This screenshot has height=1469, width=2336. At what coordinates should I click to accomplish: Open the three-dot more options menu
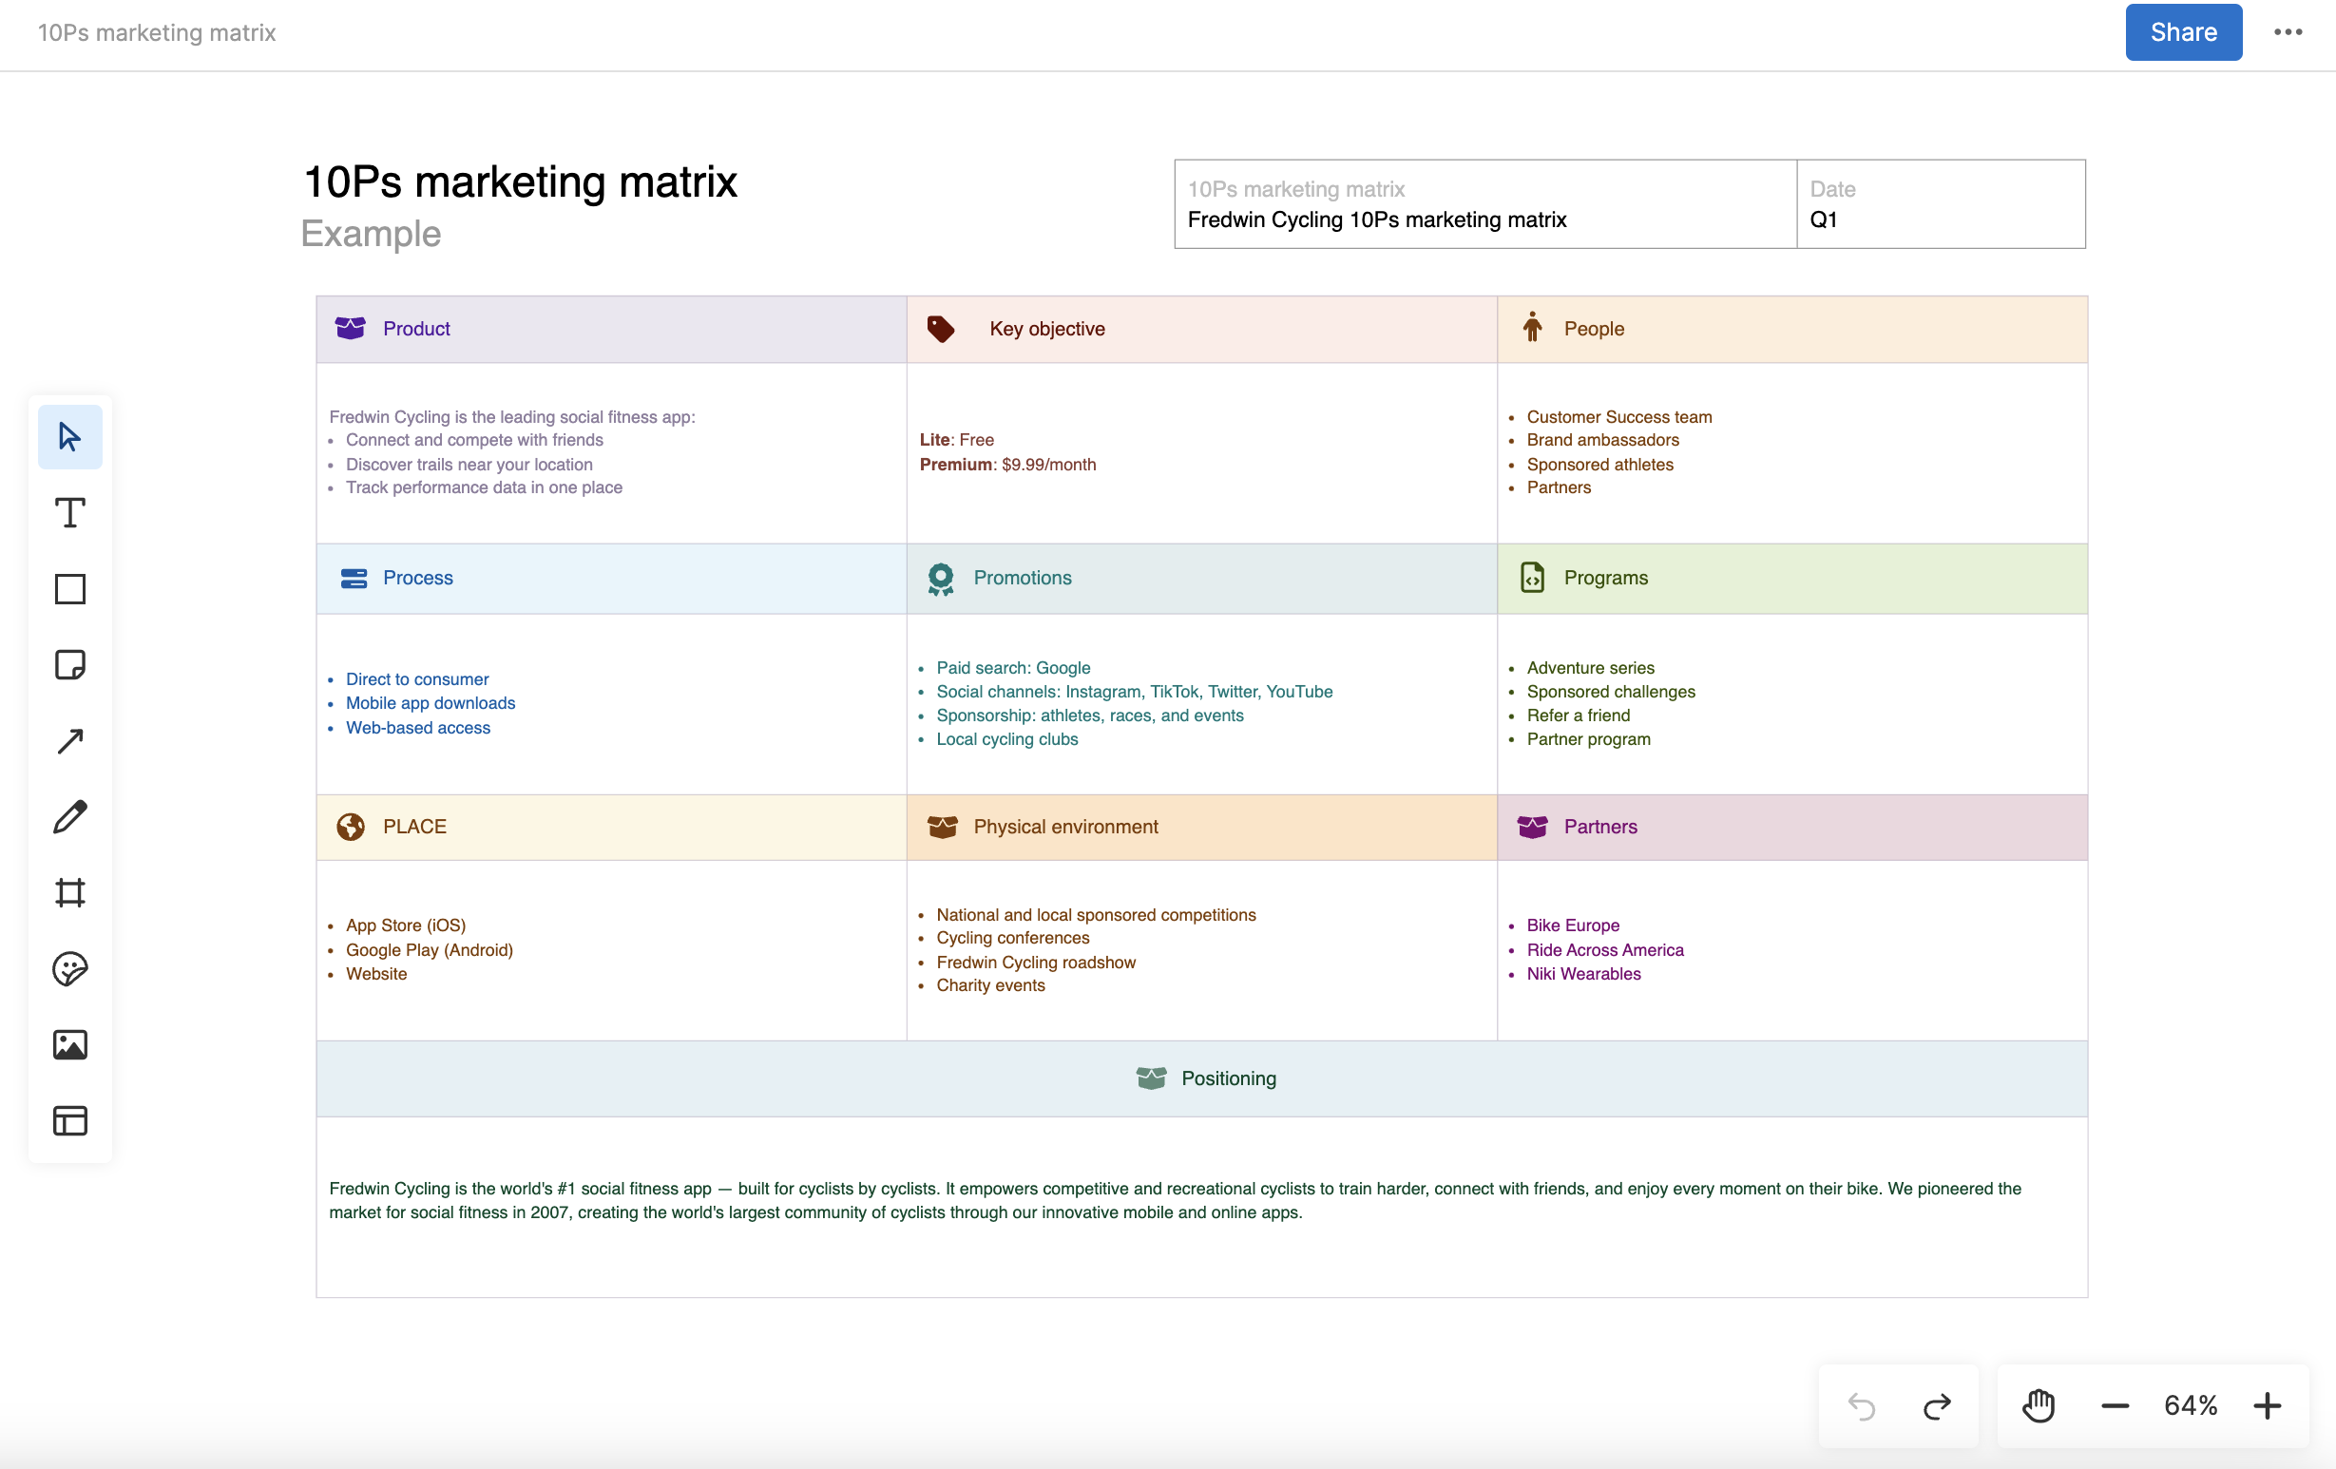[2288, 32]
